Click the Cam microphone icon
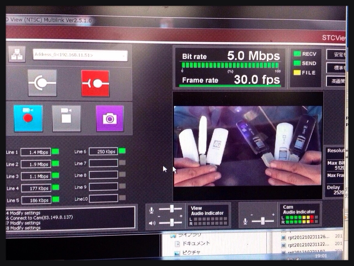This screenshot has width=354, height=266. pyautogui.click(x=245, y=221)
